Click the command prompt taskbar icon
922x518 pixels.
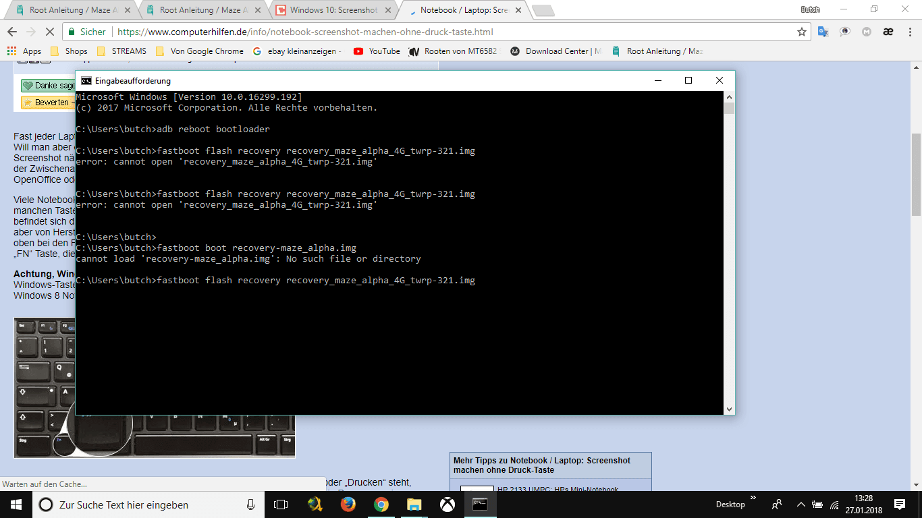[x=480, y=505]
